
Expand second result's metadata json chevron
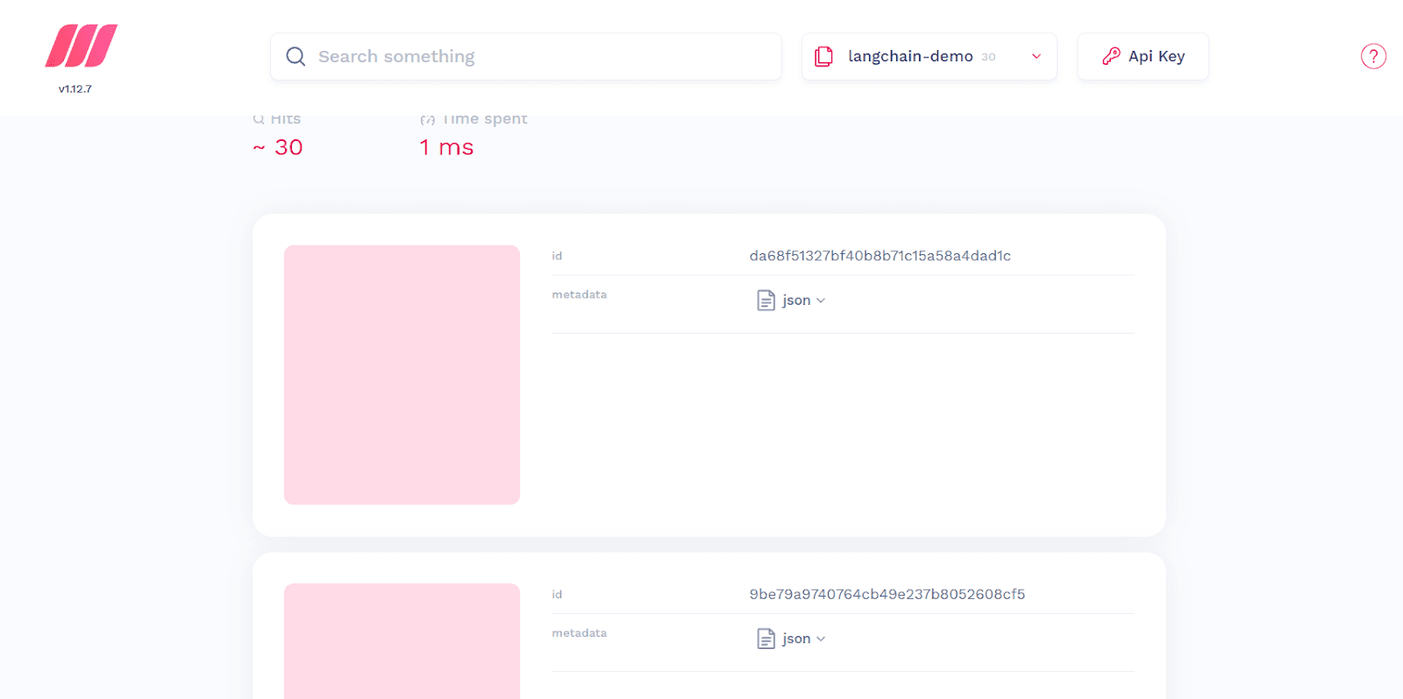pos(821,639)
